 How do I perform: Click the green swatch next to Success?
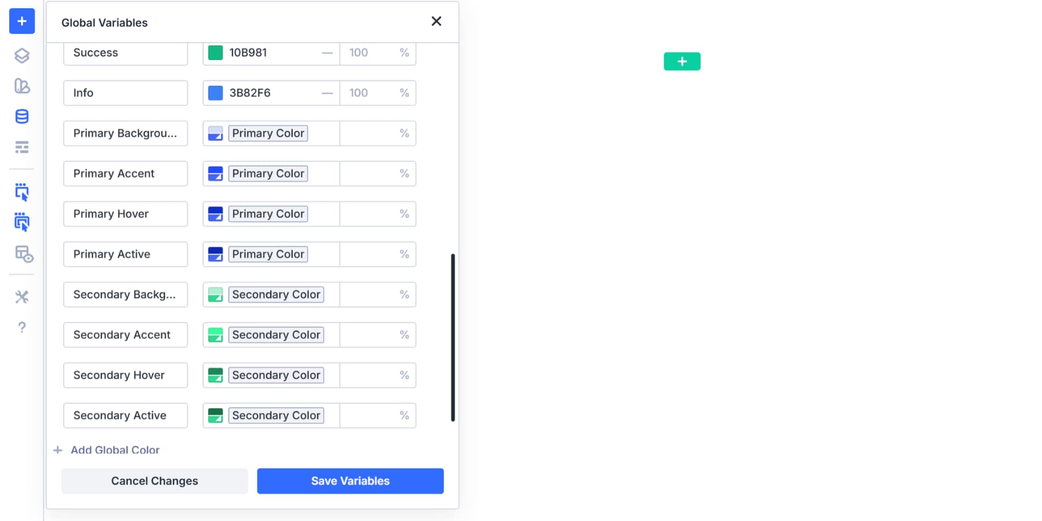click(x=215, y=52)
